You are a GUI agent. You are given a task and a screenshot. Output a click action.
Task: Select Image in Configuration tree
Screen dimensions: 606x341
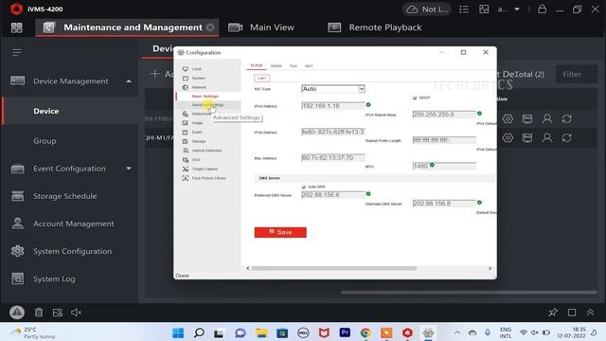(197, 123)
